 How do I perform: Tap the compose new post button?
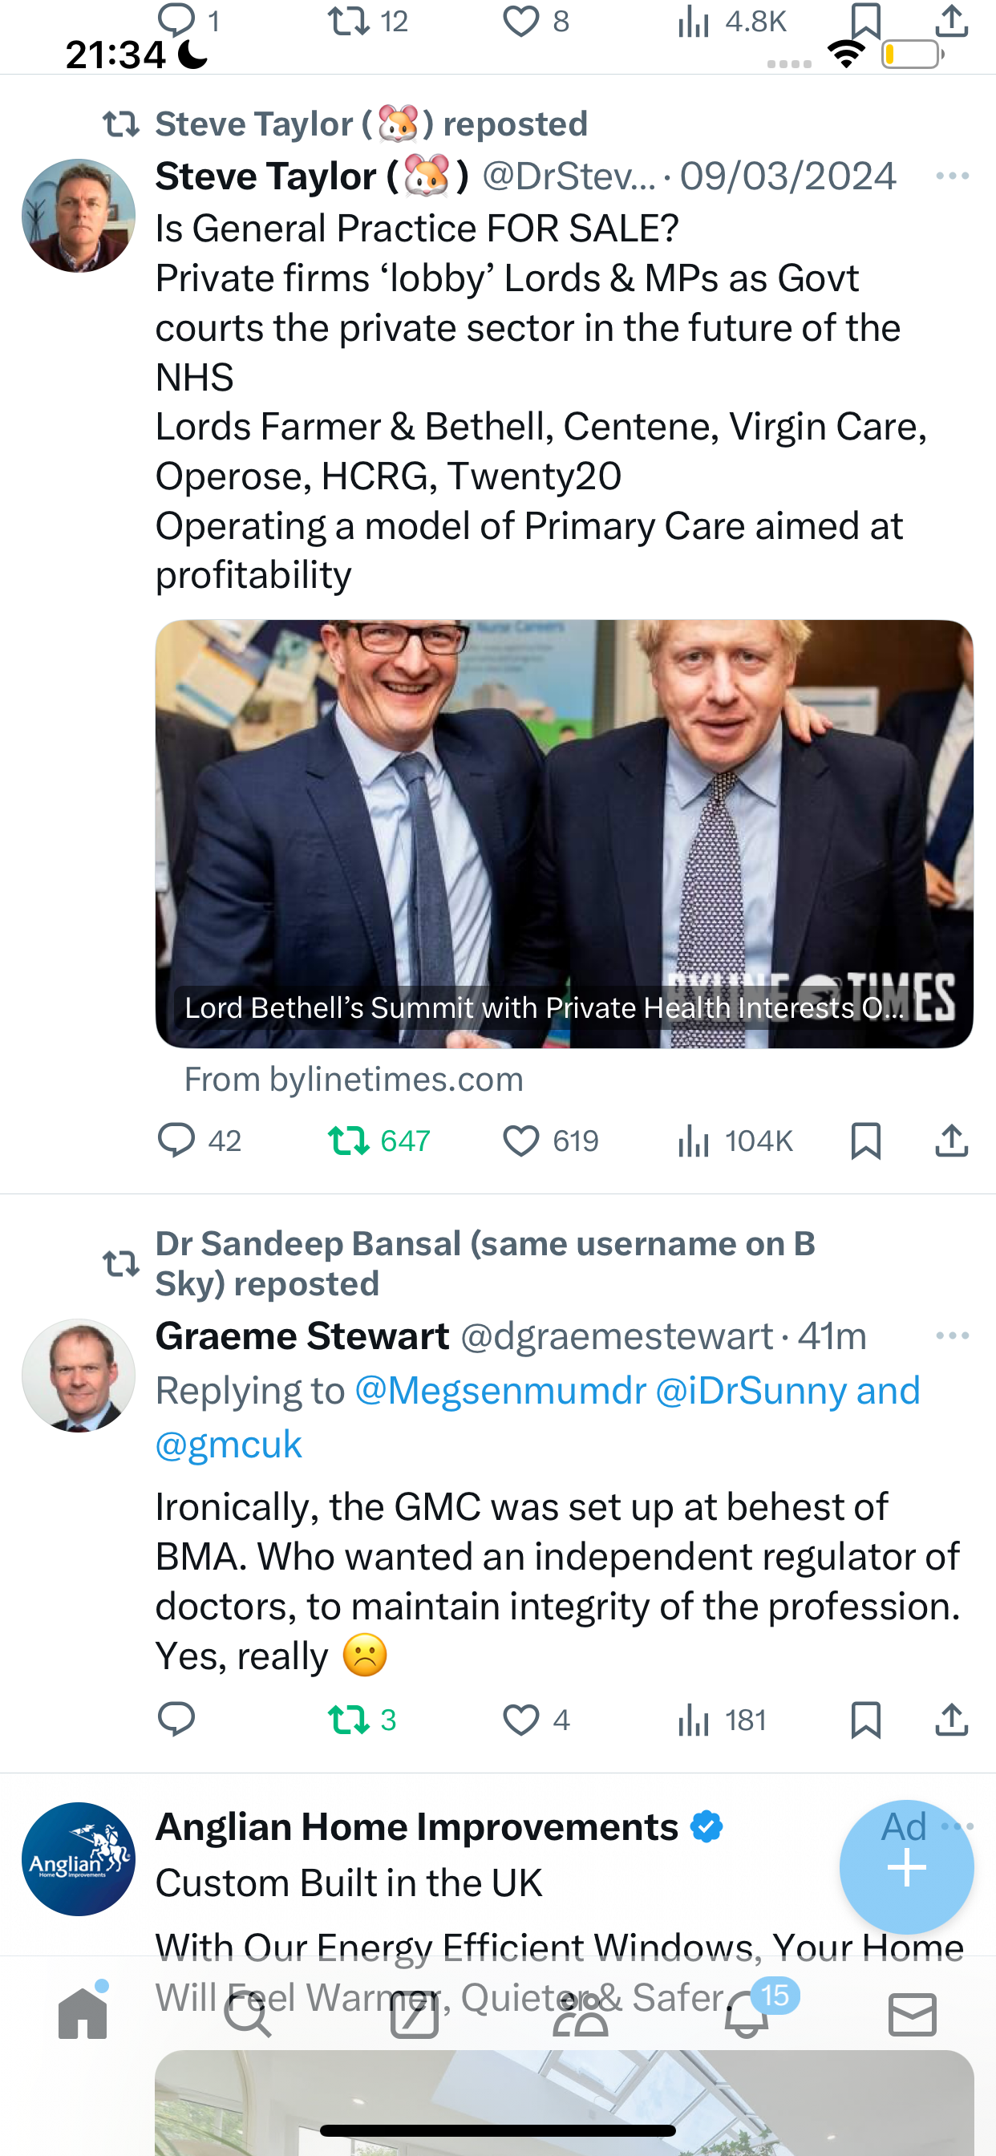click(x=906, y=1867)
